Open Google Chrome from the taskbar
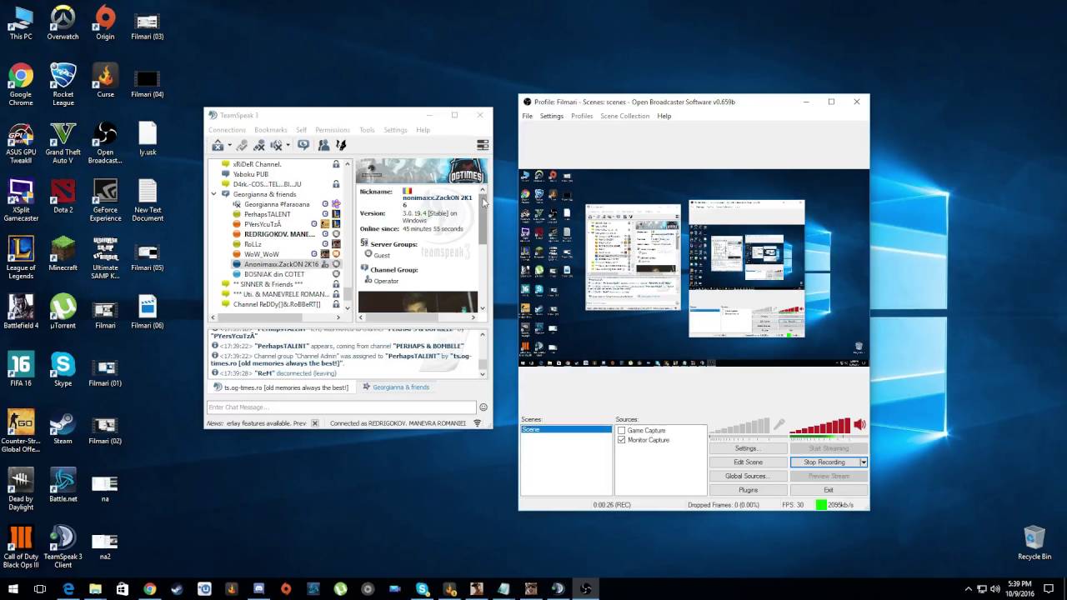 click(150, 588)
